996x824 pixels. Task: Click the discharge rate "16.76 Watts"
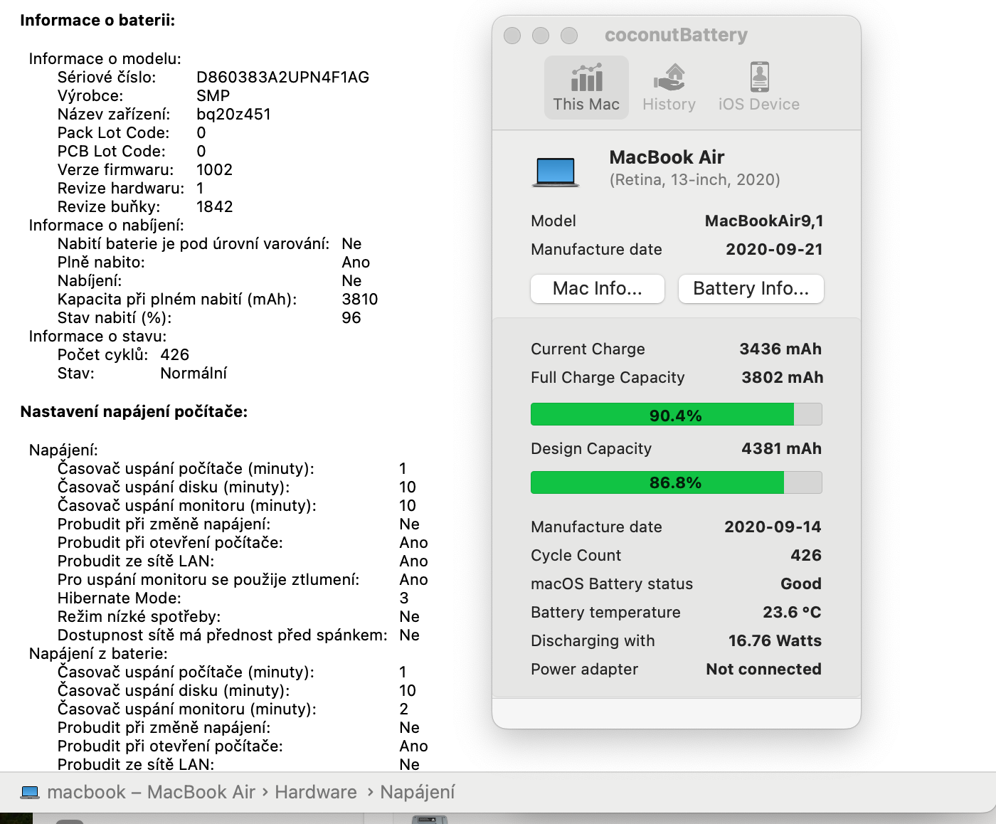[x=775, y=641]
